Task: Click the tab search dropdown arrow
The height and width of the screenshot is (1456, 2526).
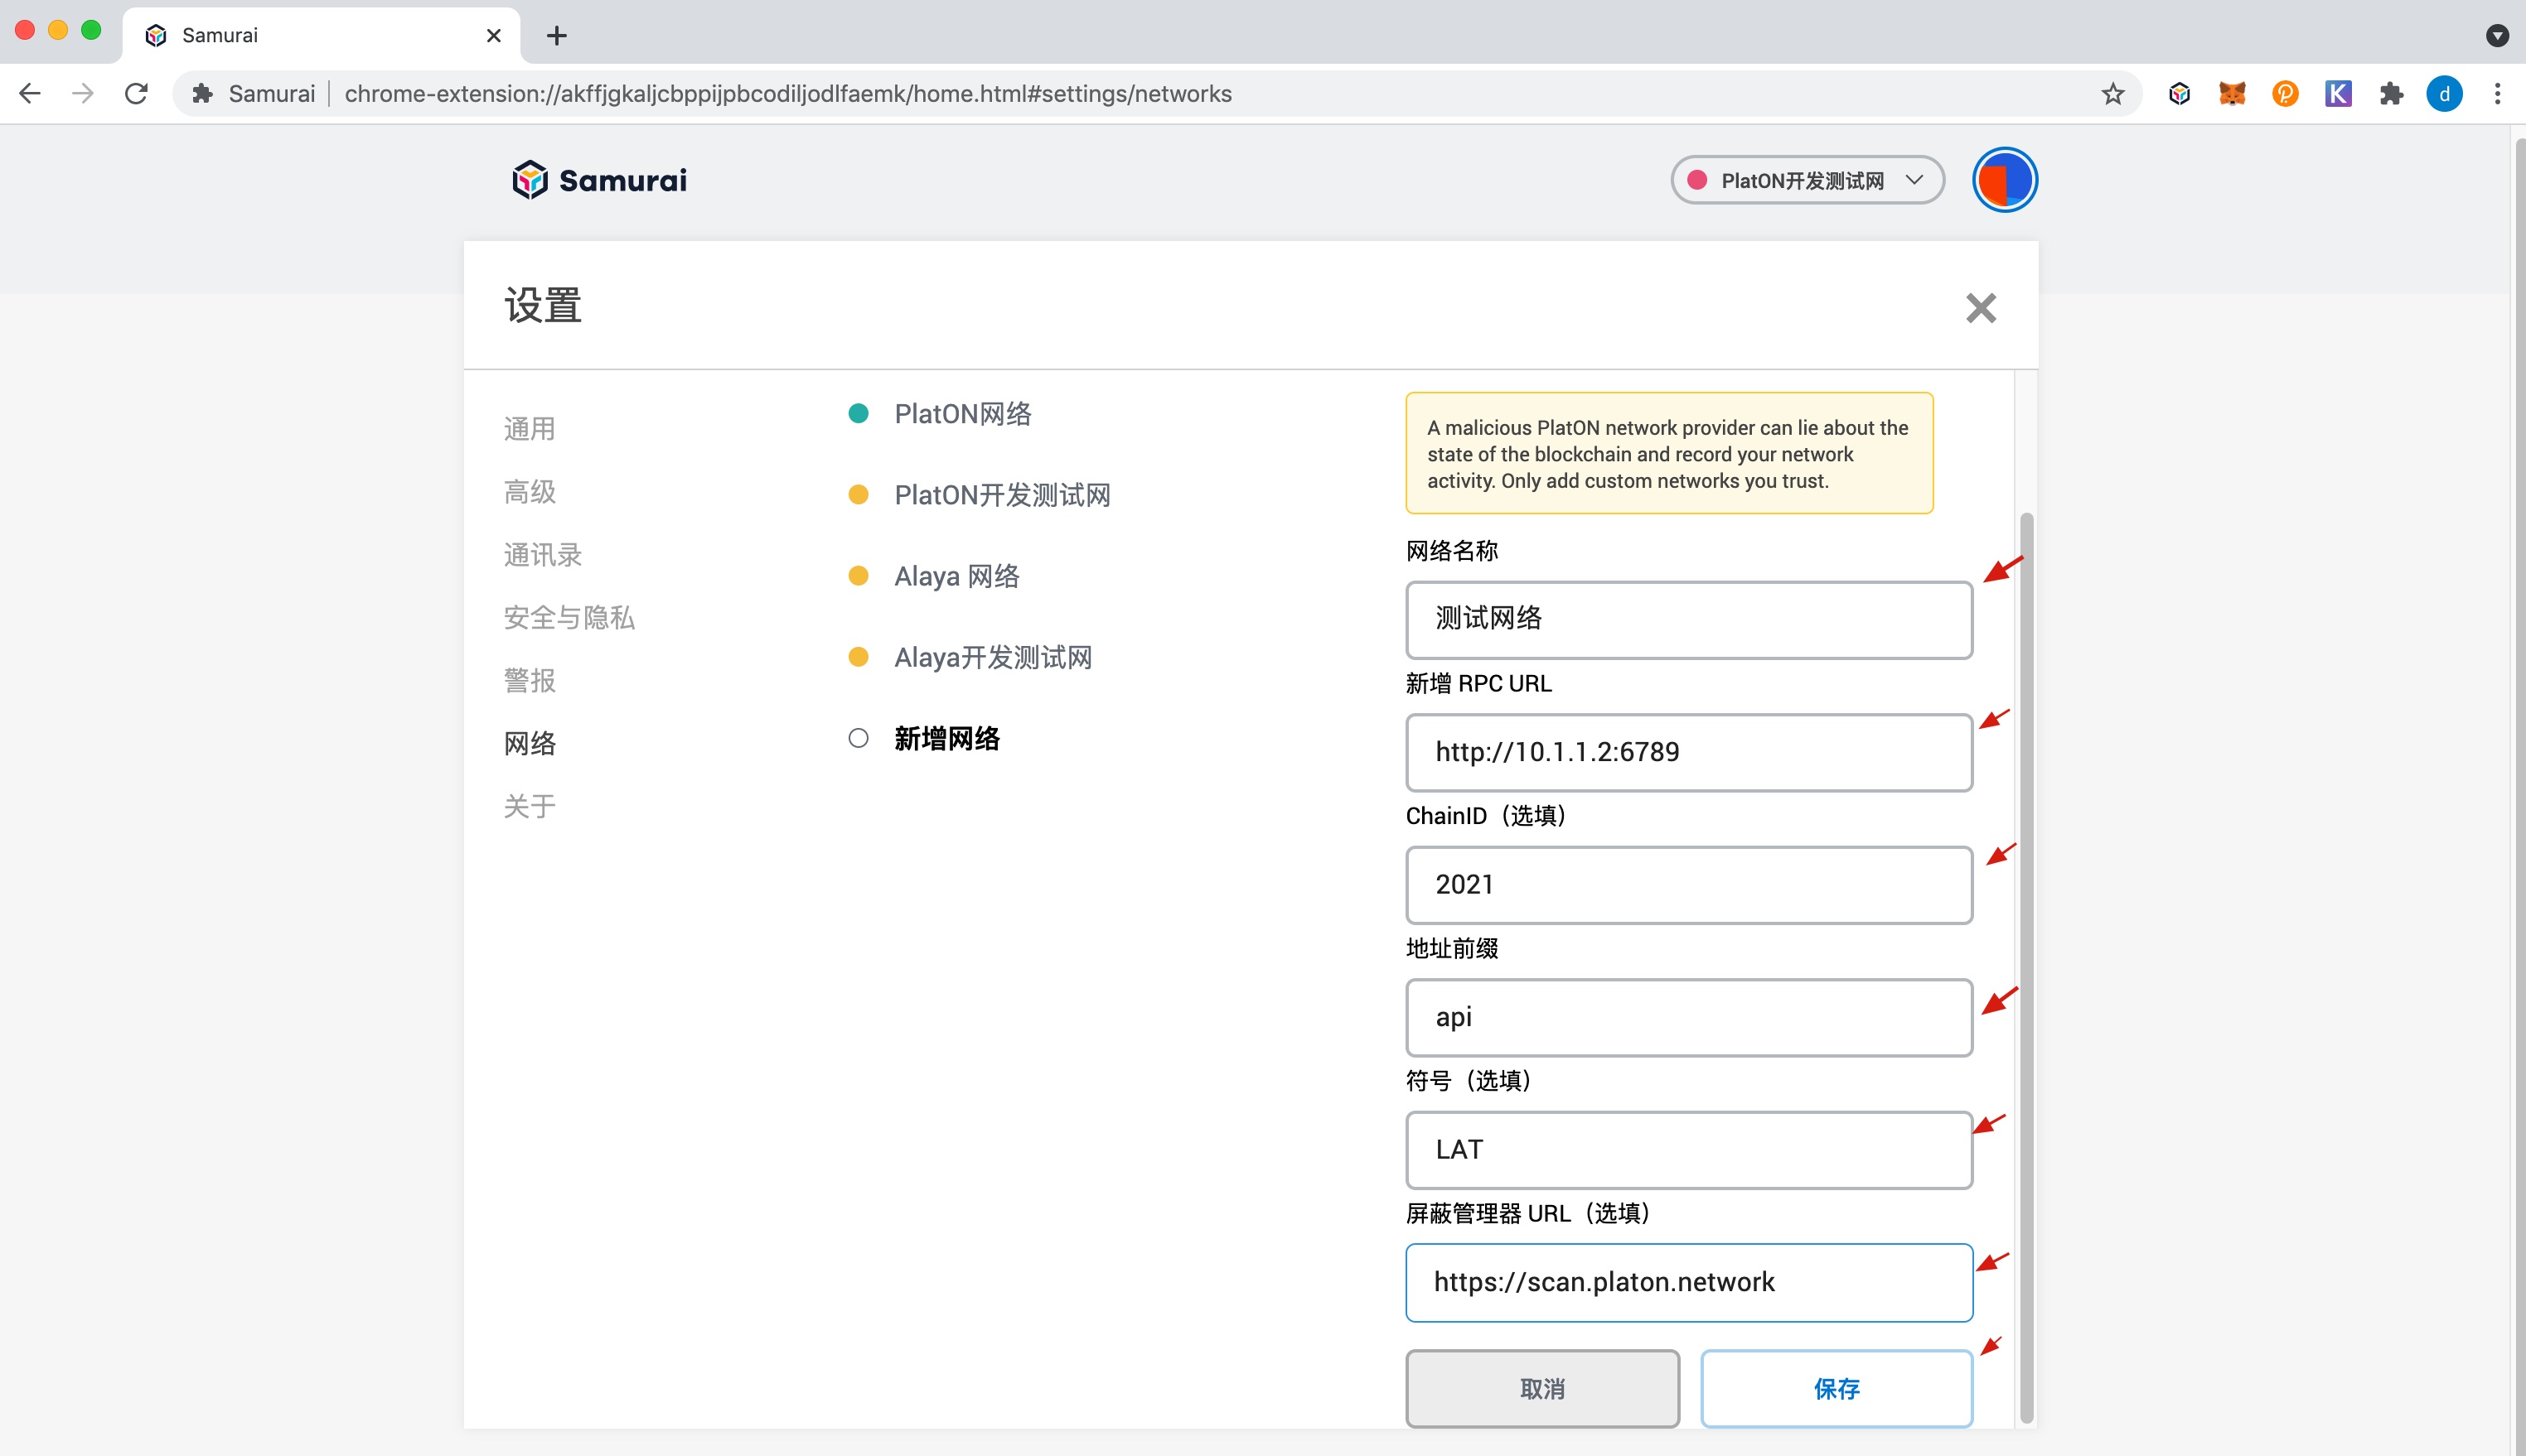Action: point(2497,36)
